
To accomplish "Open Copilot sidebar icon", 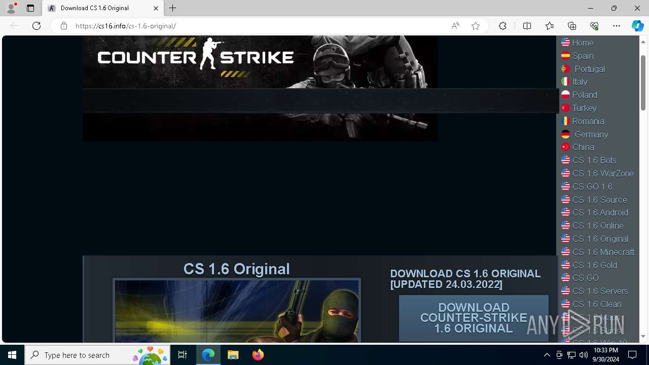I will point(637,26).
